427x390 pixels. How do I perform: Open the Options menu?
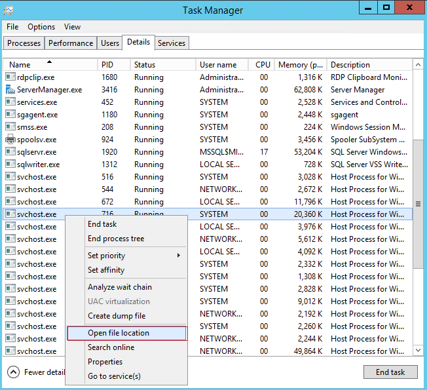[41, 27]
